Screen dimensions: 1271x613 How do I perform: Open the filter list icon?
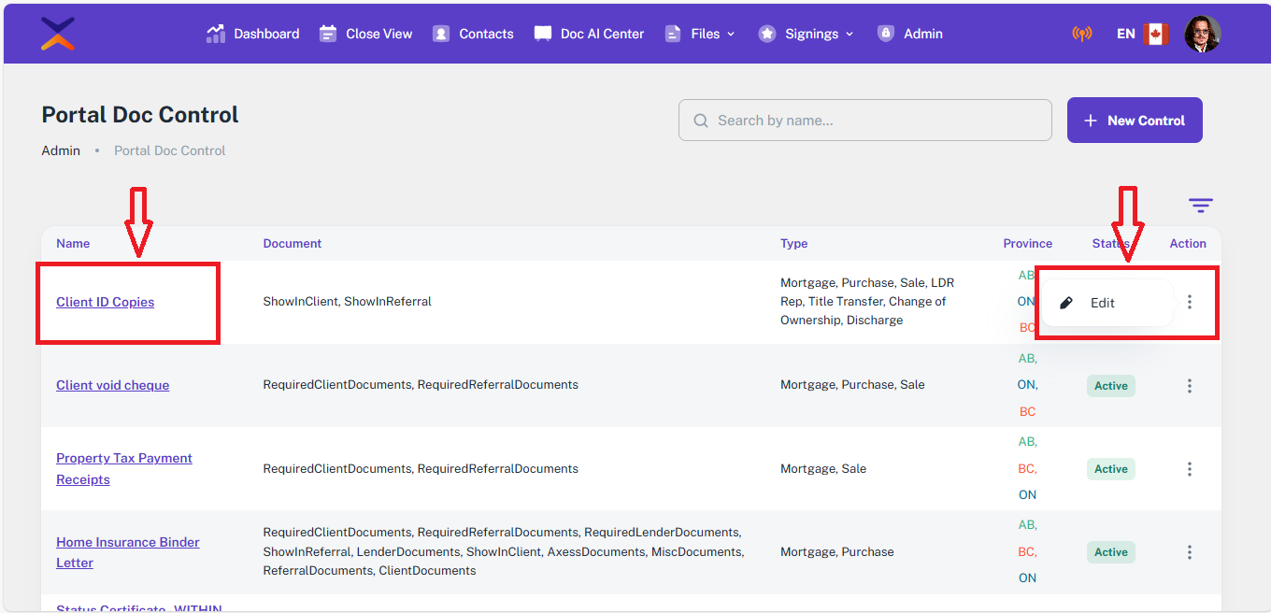[x=1200, y=206]
